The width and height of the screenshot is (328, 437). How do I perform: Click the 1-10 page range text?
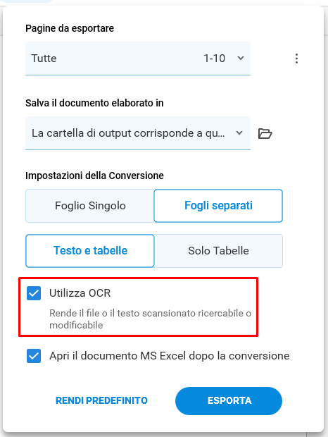[214, 59]
